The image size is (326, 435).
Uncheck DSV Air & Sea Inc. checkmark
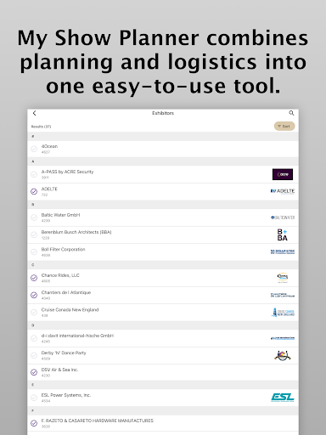point(34,372)
